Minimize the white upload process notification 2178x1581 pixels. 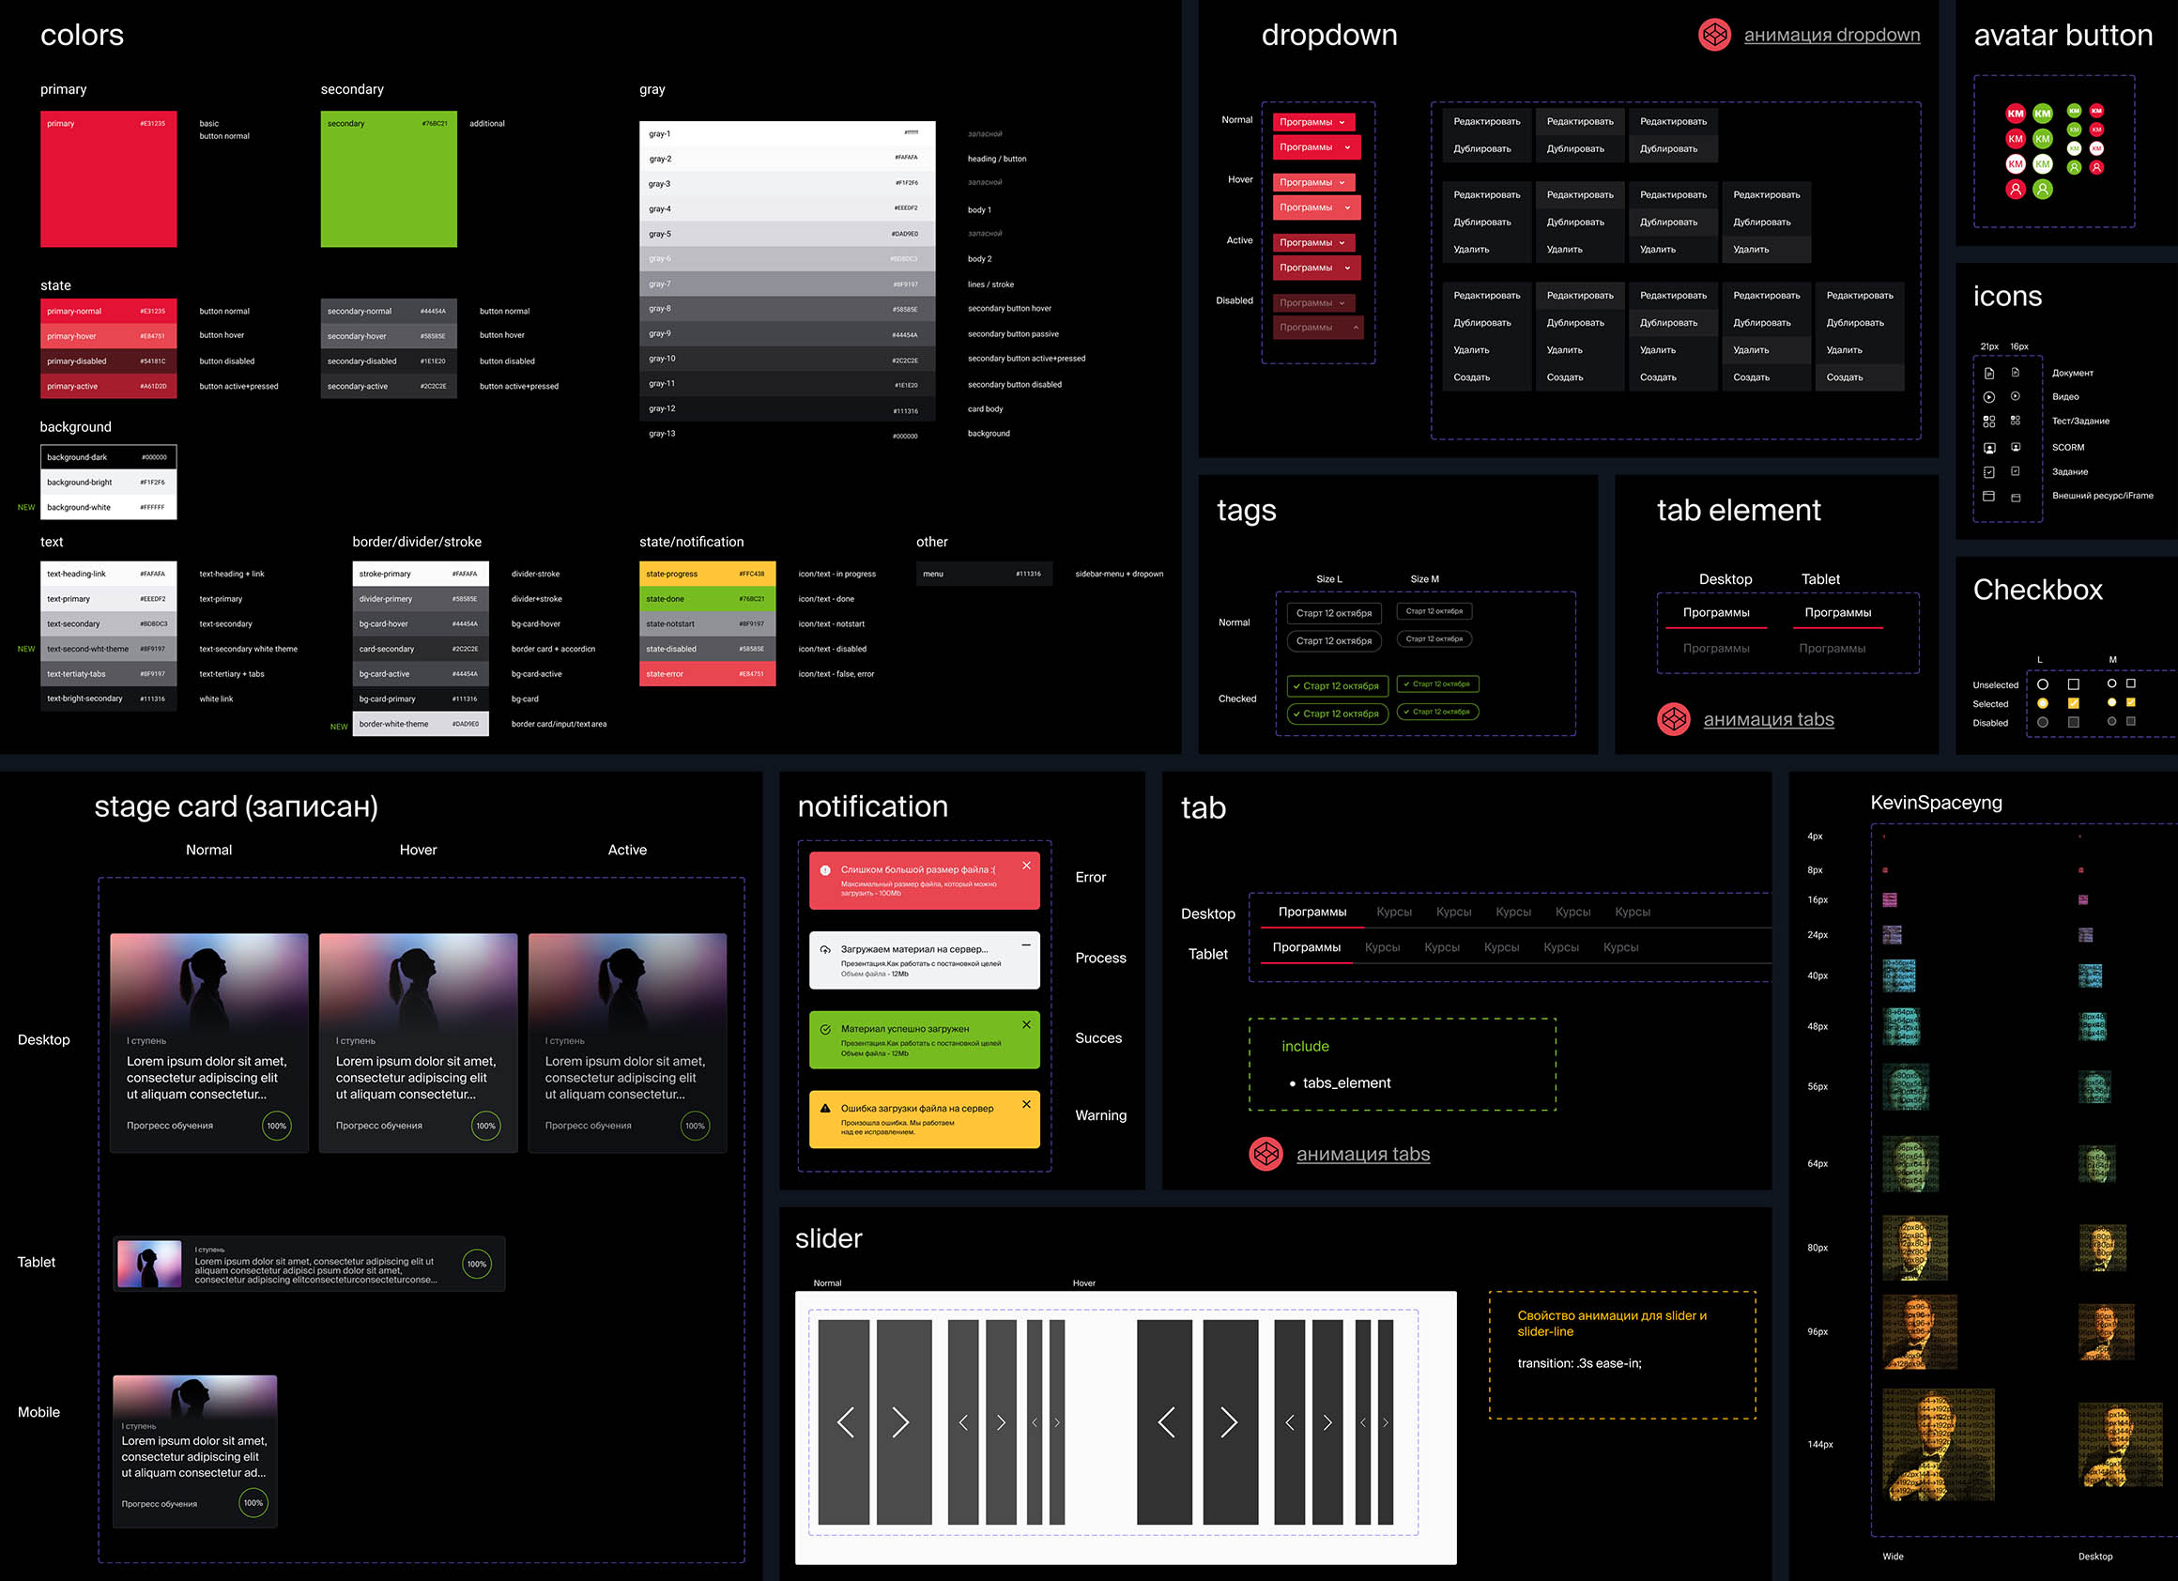1027,945
